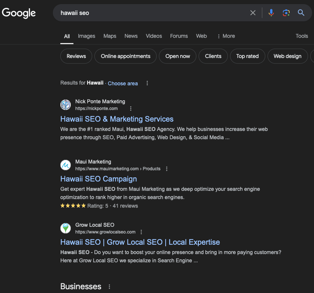Apply the Online appointments filter chip

point(126,56)
